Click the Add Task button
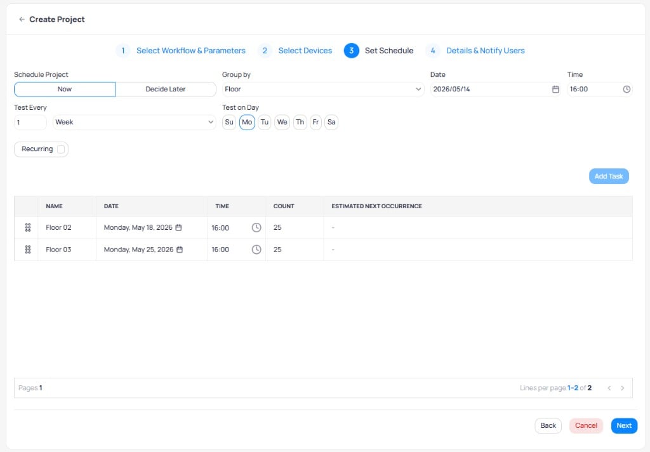This screenshot has width=650, height=452. pos(609,176)
